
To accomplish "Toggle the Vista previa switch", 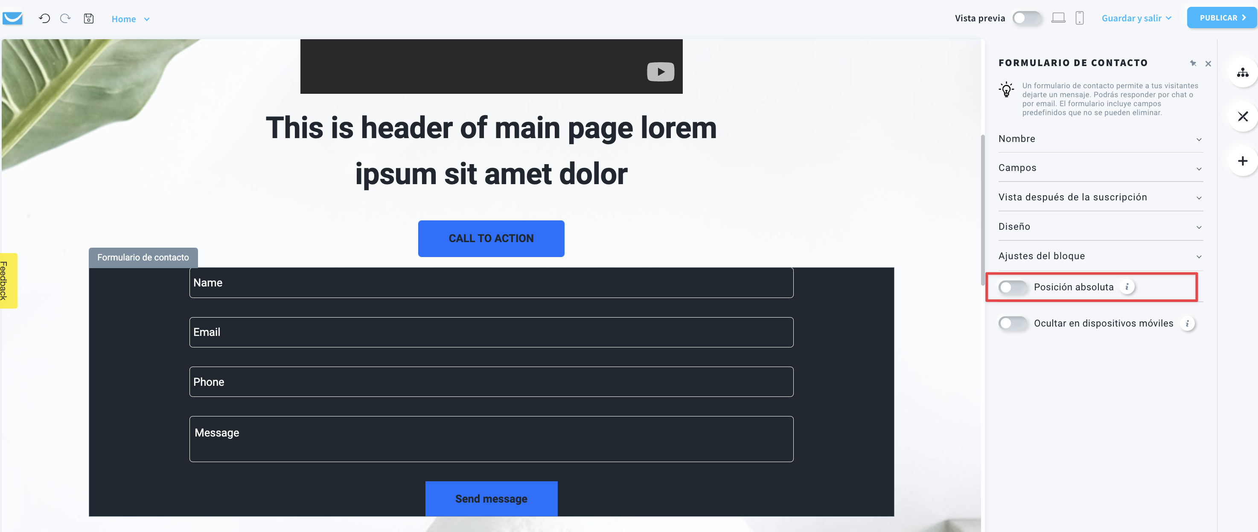I will [x=1028, y=18].
